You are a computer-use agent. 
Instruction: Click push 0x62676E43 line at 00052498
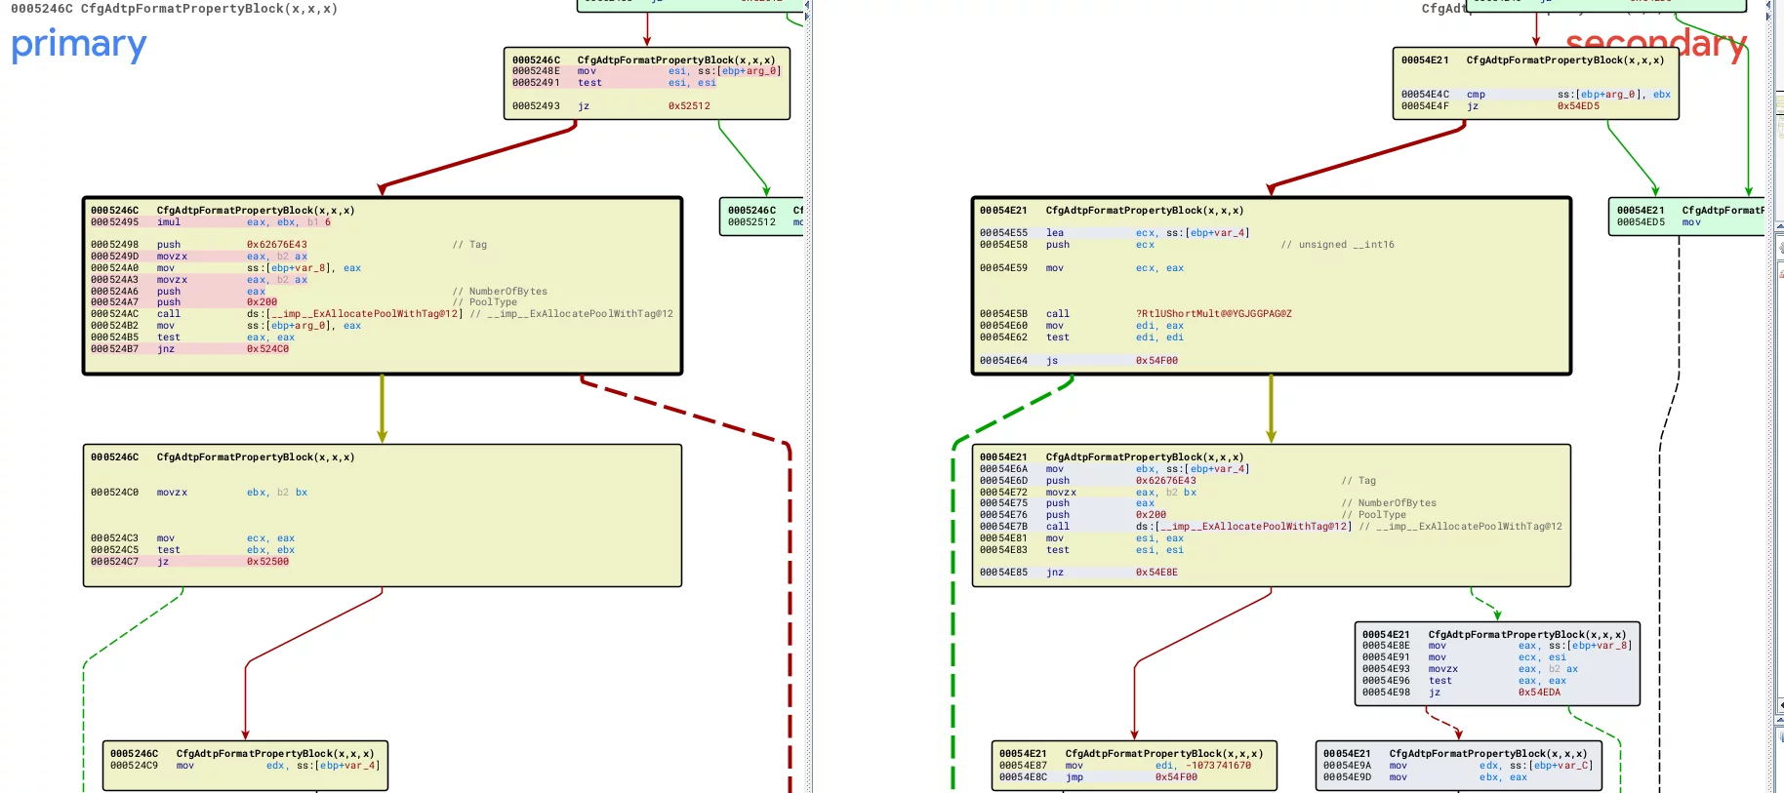click(x=289, y=245)
